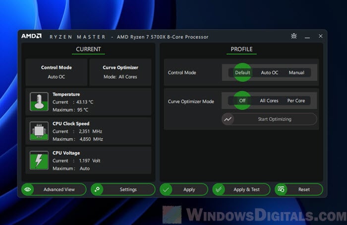Screen dimensions: 347x225
Task: Click the Curve Optimizer Mode: All Cores tile
Action: (120, 72)
